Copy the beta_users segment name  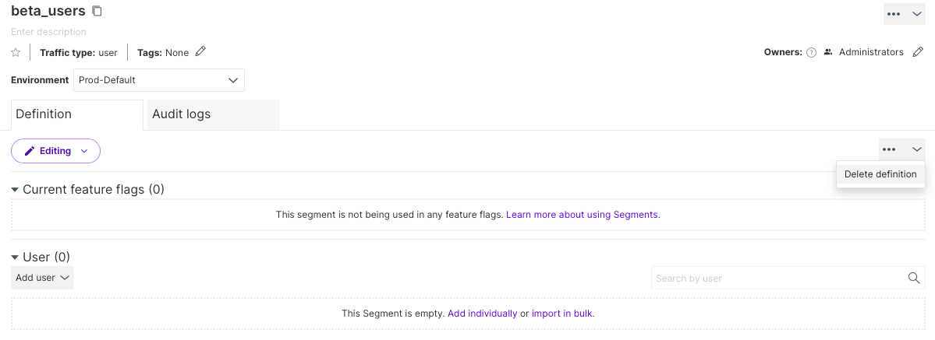pos(97,12)
